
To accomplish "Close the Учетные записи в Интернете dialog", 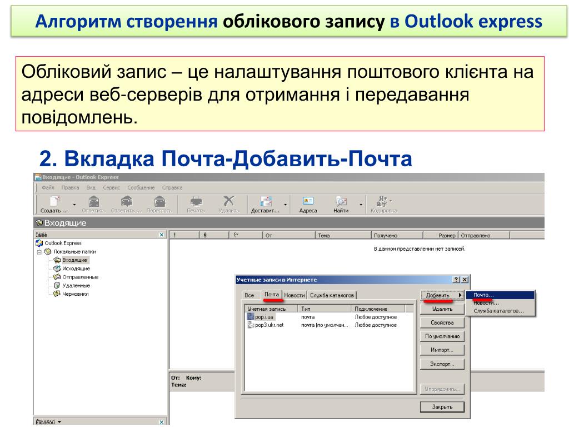I will click(465, 280).
